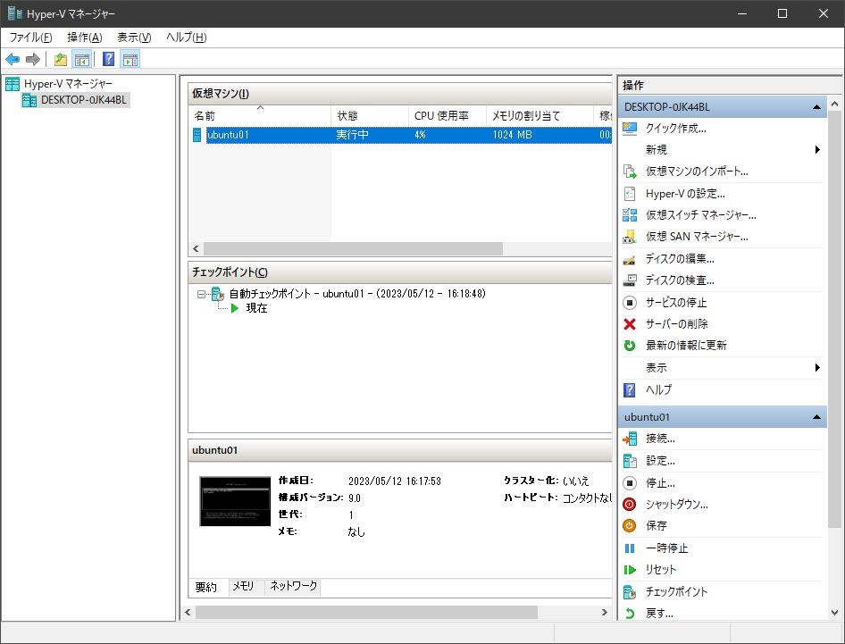The height and width of the screenshot is (644, 845).
Task: Click the ubuntu01 virtual machine row icon
Action: (197, 135)
